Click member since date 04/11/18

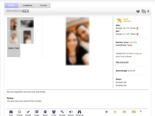coord(133,42)
